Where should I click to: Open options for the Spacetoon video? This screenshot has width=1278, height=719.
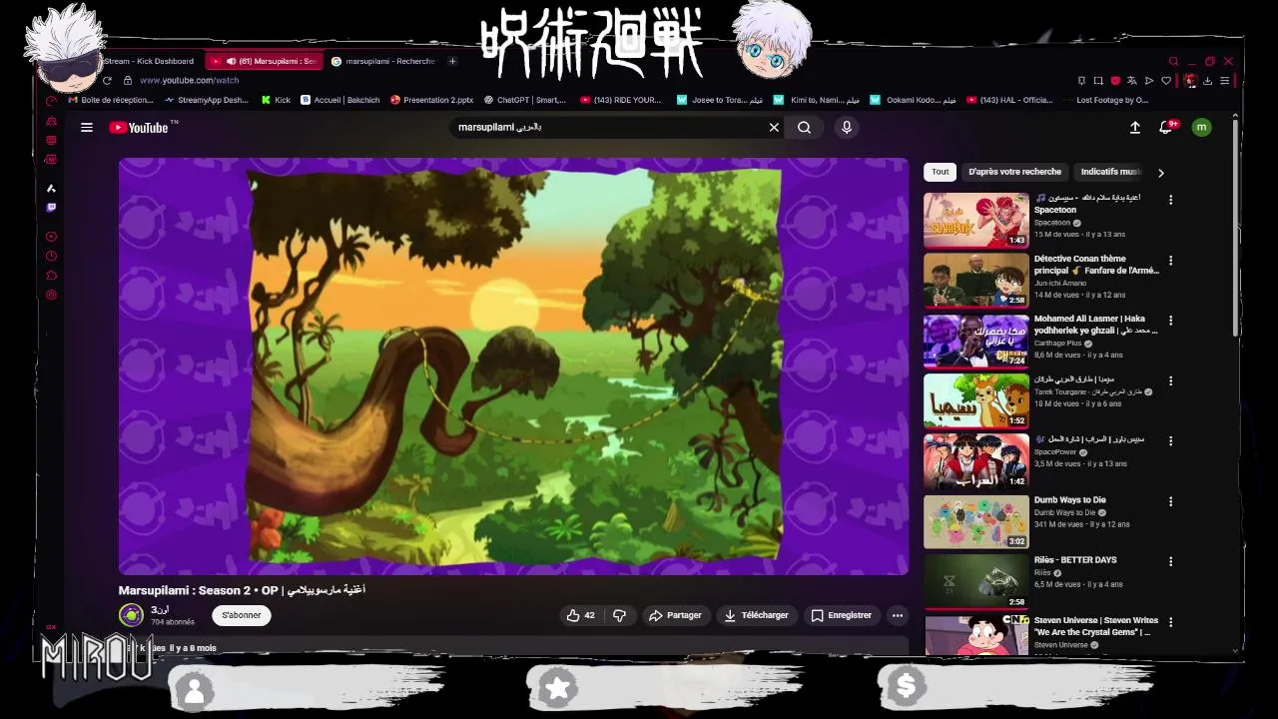coord(1170,200)
